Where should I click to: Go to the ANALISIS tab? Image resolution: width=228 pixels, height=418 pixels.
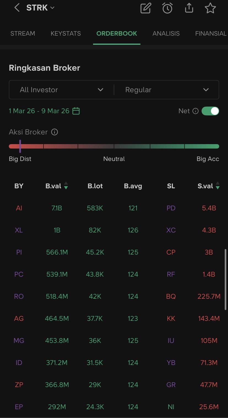(166, 33)
